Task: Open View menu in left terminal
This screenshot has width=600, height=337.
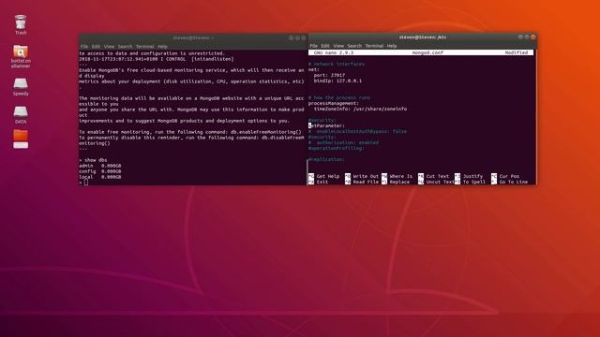Action: pos(109,47)
